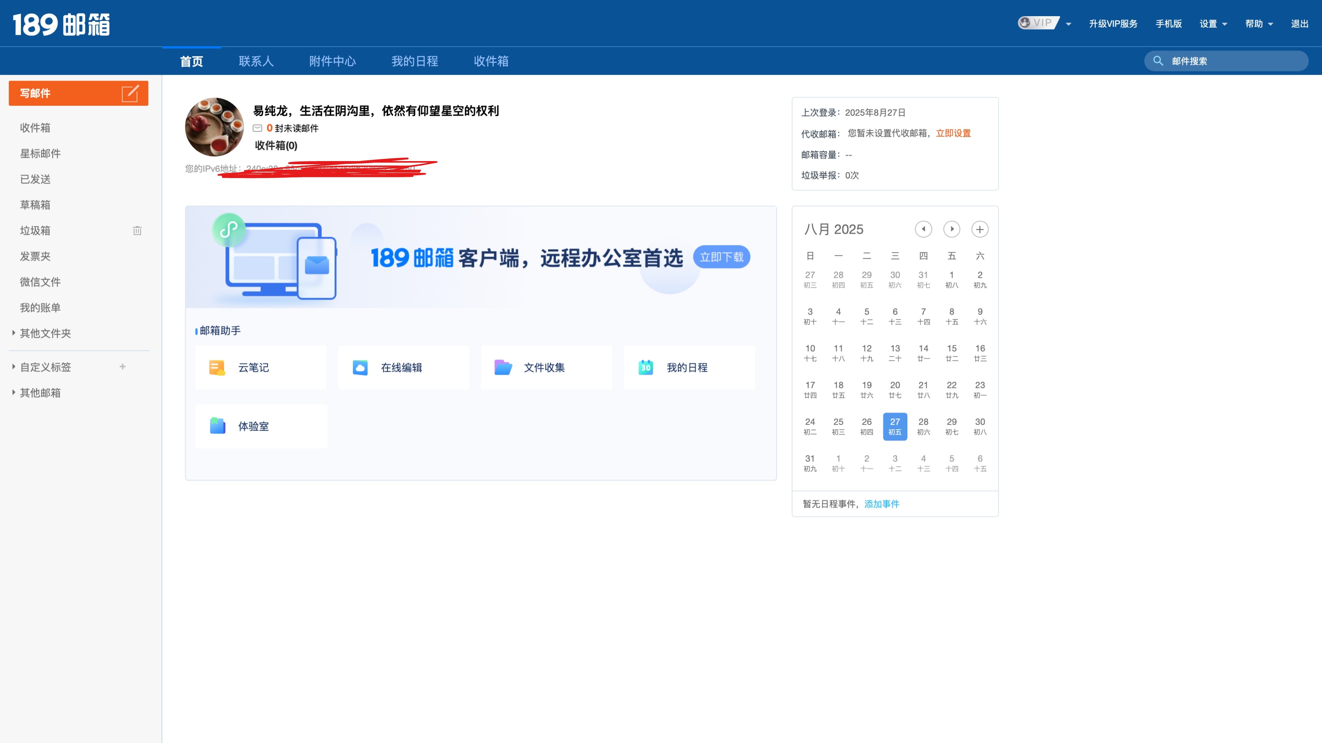Switch to the 附件中心 tab

click(x=332, y=60)
